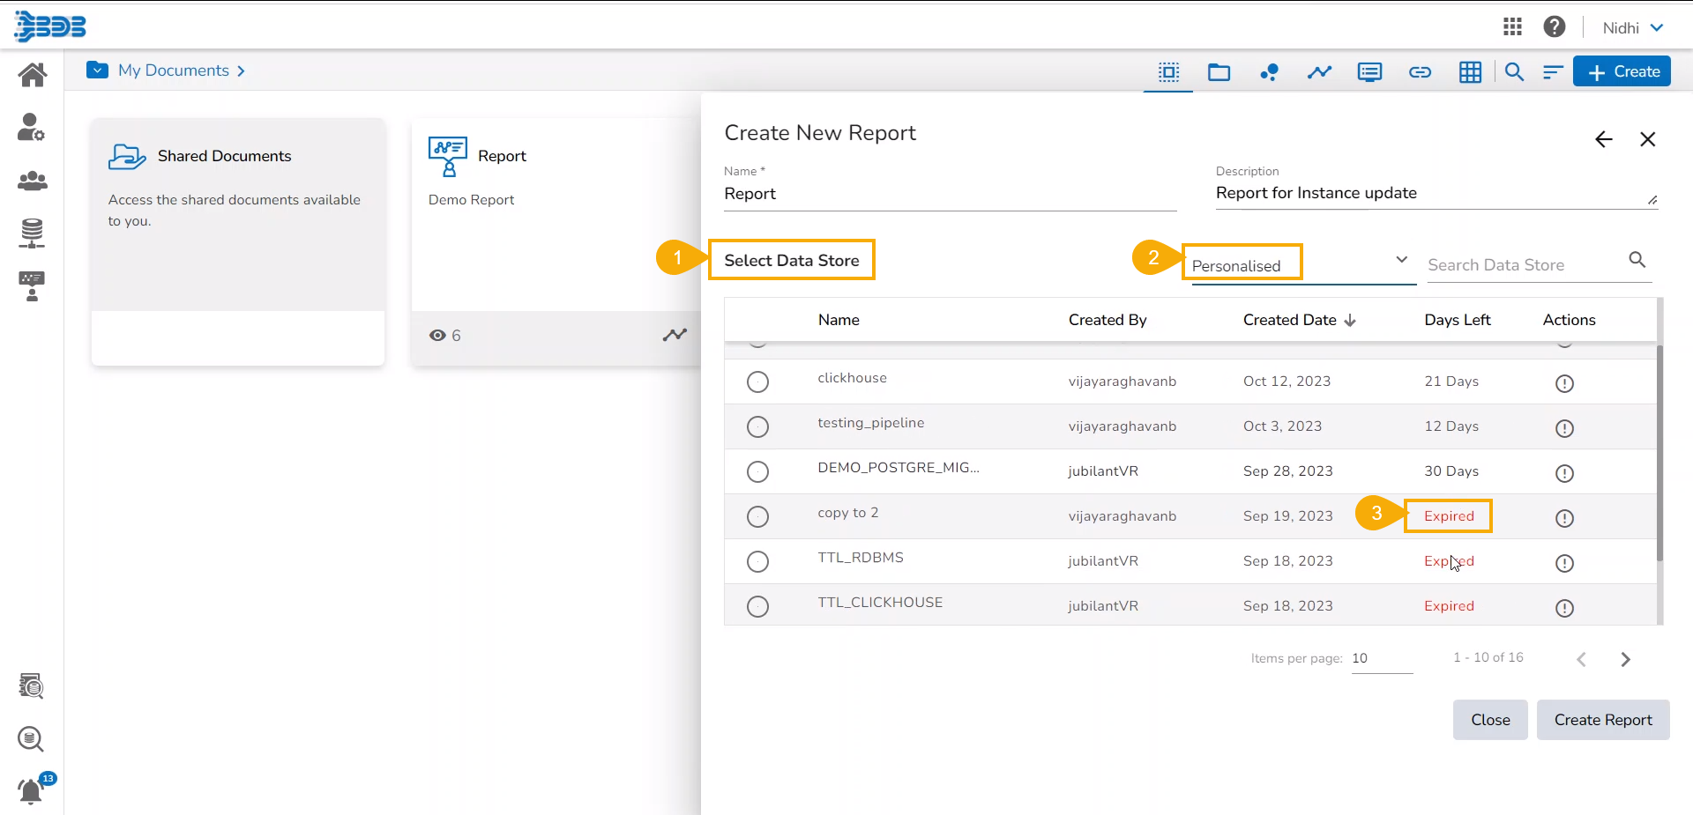Open the Nidhi user menu dropdown

1632,28
